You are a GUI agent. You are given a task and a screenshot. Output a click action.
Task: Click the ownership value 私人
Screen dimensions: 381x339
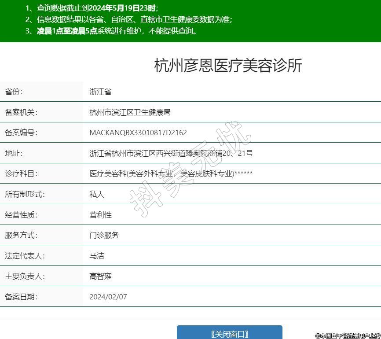tap(97, 194)
